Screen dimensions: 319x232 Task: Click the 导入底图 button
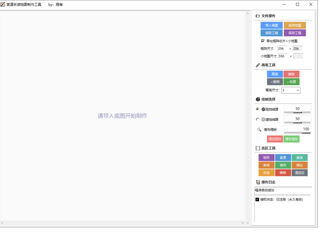tap(272, 25)
